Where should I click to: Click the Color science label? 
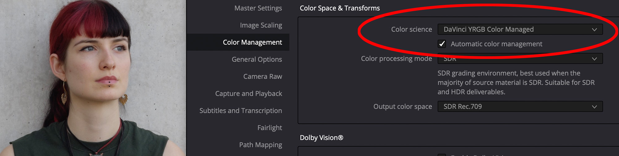tap(411, 29)
